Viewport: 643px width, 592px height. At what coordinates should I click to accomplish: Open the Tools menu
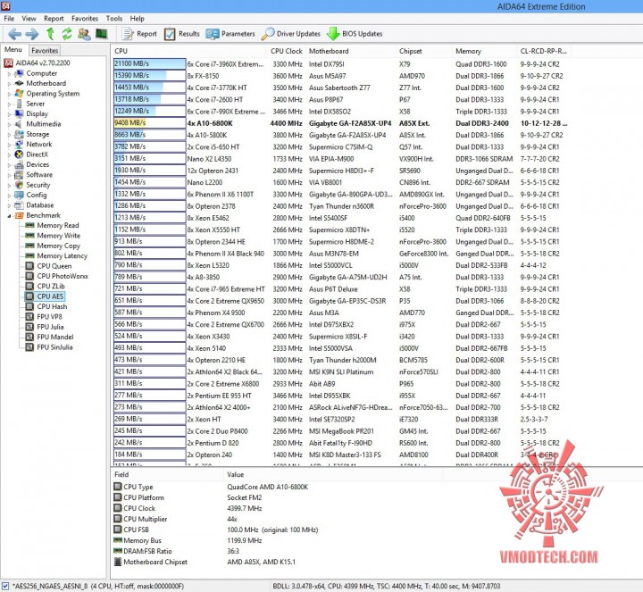click(114, 19)
